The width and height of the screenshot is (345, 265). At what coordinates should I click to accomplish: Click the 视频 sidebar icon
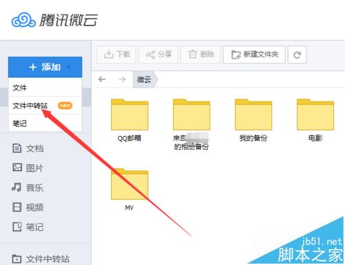click(x=17, y=207)
